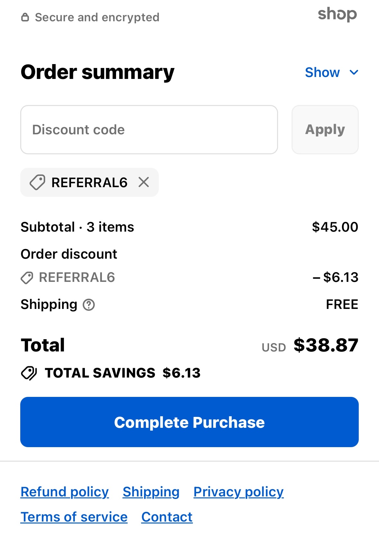Click the lock icon beside Secure and encrypted
The width and height of the screenshot is (379, 547).
25,17
